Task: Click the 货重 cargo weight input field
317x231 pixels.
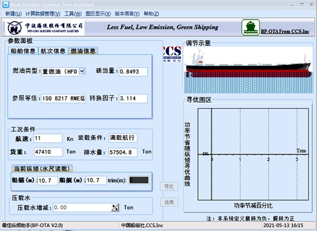Action: (47, 152)
